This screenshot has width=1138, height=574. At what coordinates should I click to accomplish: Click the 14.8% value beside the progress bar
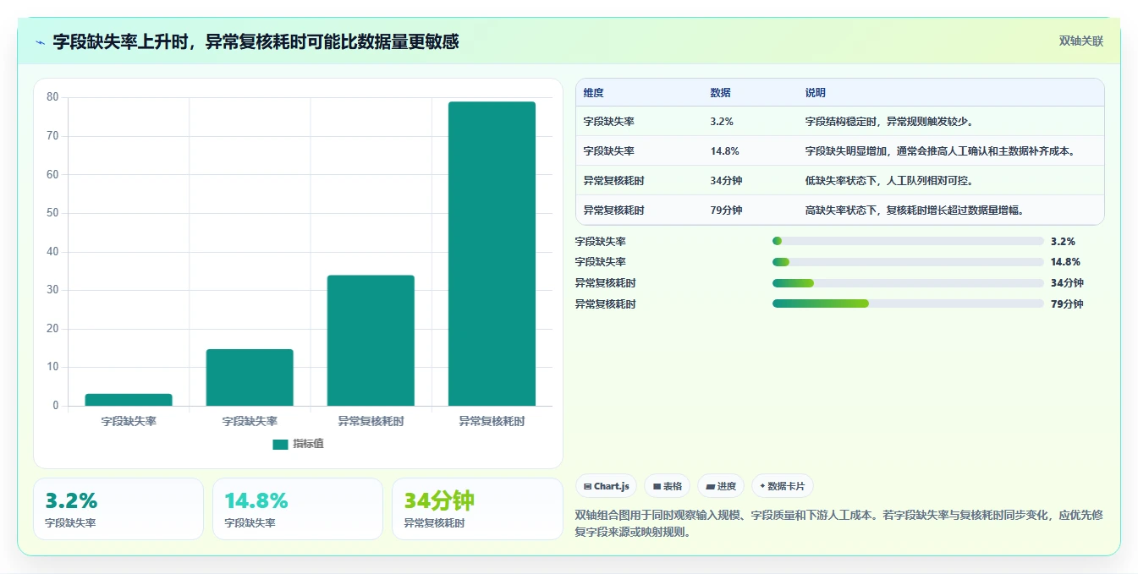click(1065, 262)
